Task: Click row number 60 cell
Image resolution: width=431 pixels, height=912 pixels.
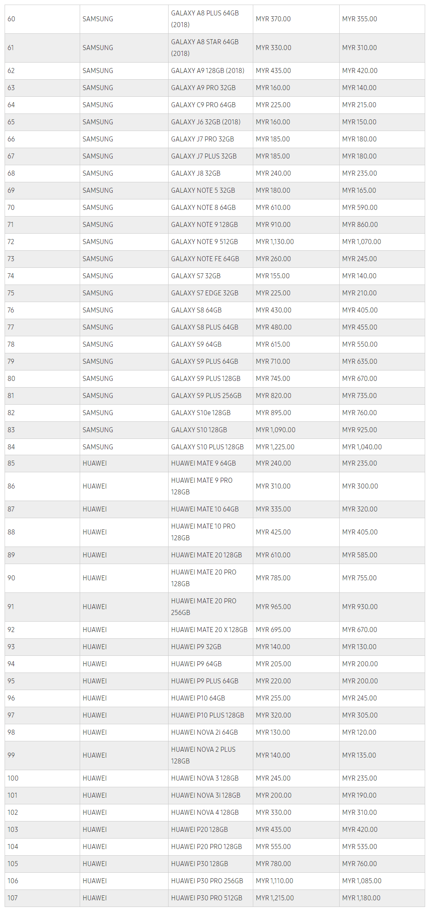Action: tap(11, 19)
